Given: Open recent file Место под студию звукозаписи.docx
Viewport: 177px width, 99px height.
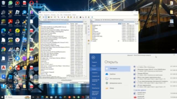Looking at the screenshot, I should click(151, 78).
